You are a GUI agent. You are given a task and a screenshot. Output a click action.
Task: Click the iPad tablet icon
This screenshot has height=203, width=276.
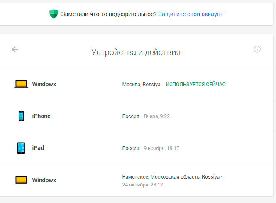tap(21, 148)
